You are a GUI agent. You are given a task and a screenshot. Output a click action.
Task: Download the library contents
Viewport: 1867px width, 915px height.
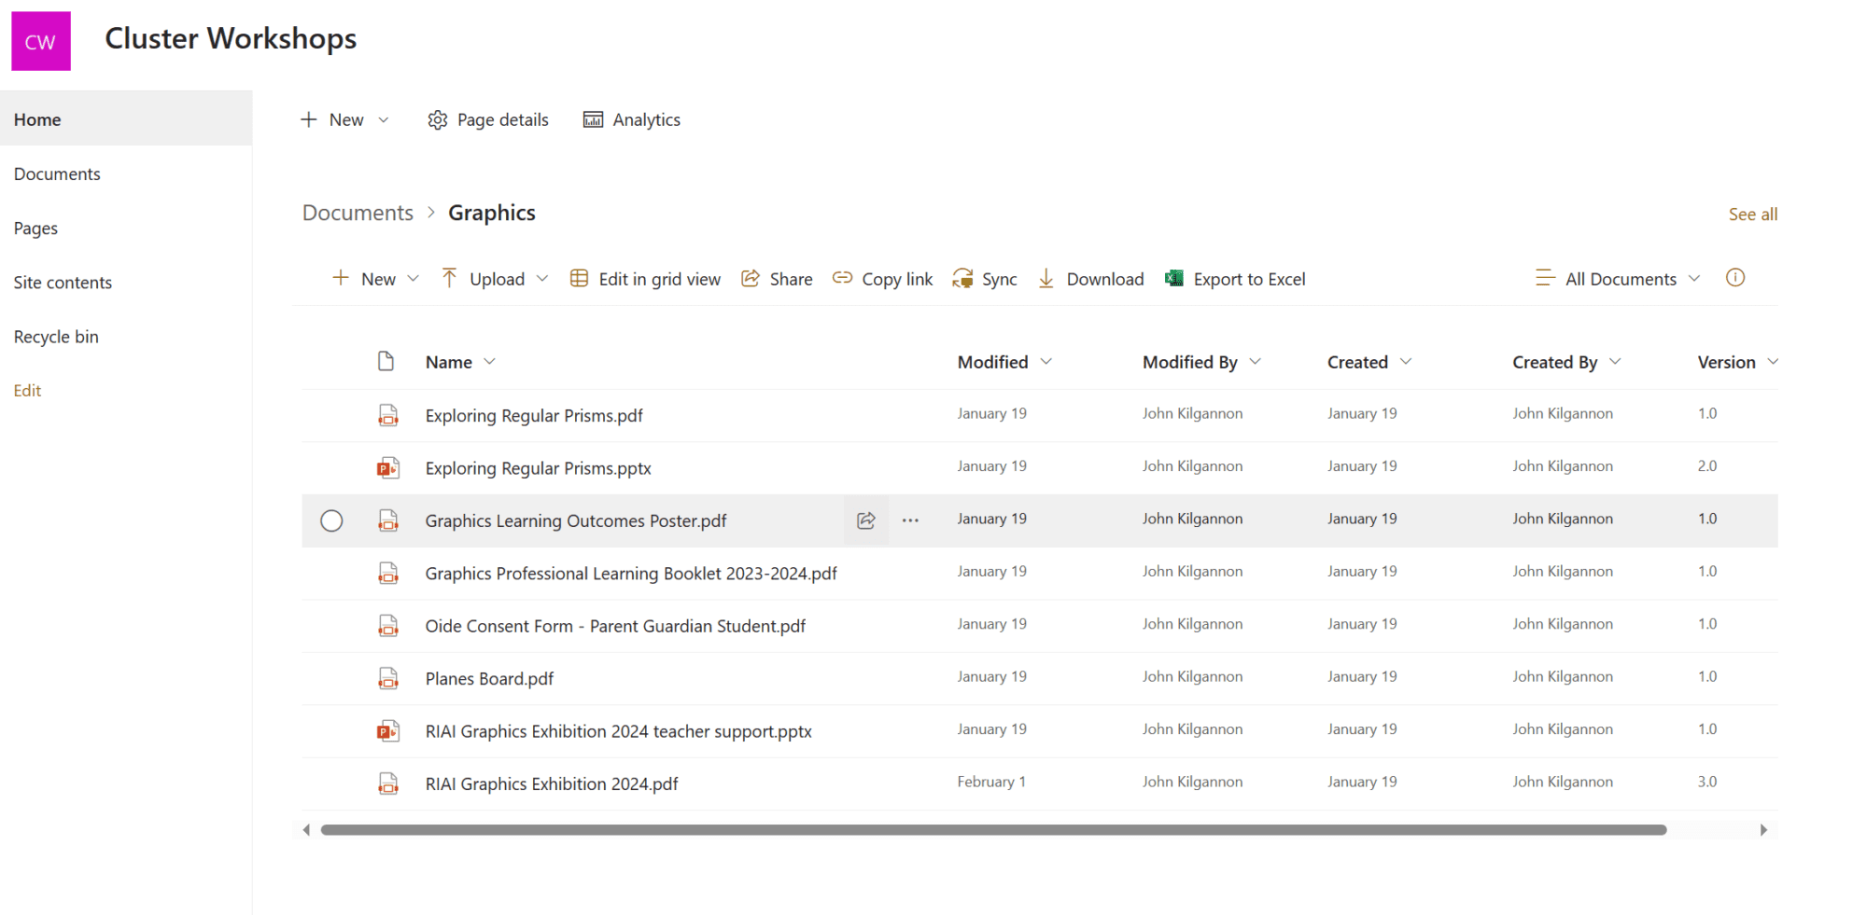coord(1090,279)
